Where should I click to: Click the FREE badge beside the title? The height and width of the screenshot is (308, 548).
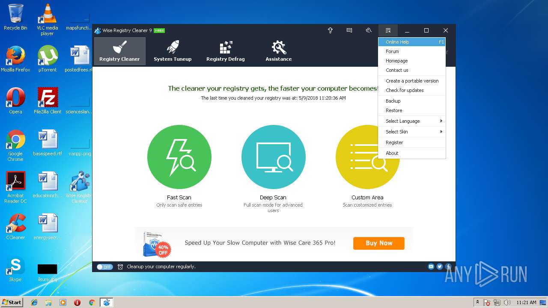pos(159,30)
